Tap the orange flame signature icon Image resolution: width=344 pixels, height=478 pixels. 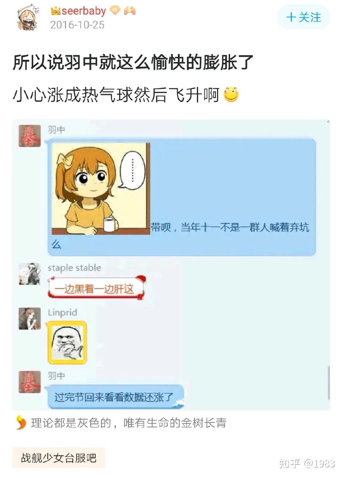tap(21, 423)
